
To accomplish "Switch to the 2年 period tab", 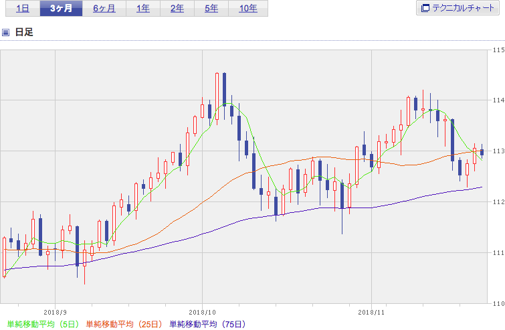I will click(x=177, y=8).
